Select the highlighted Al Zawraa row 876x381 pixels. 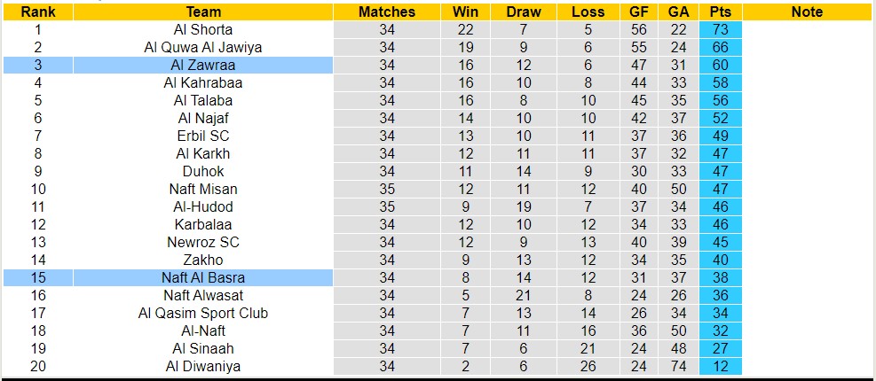203,65
